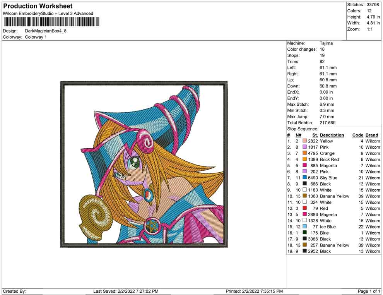This screenshot has width=383, height=295.
Task: Click "Ice Blue" description in row 15
Action: [x=328, y=226]
